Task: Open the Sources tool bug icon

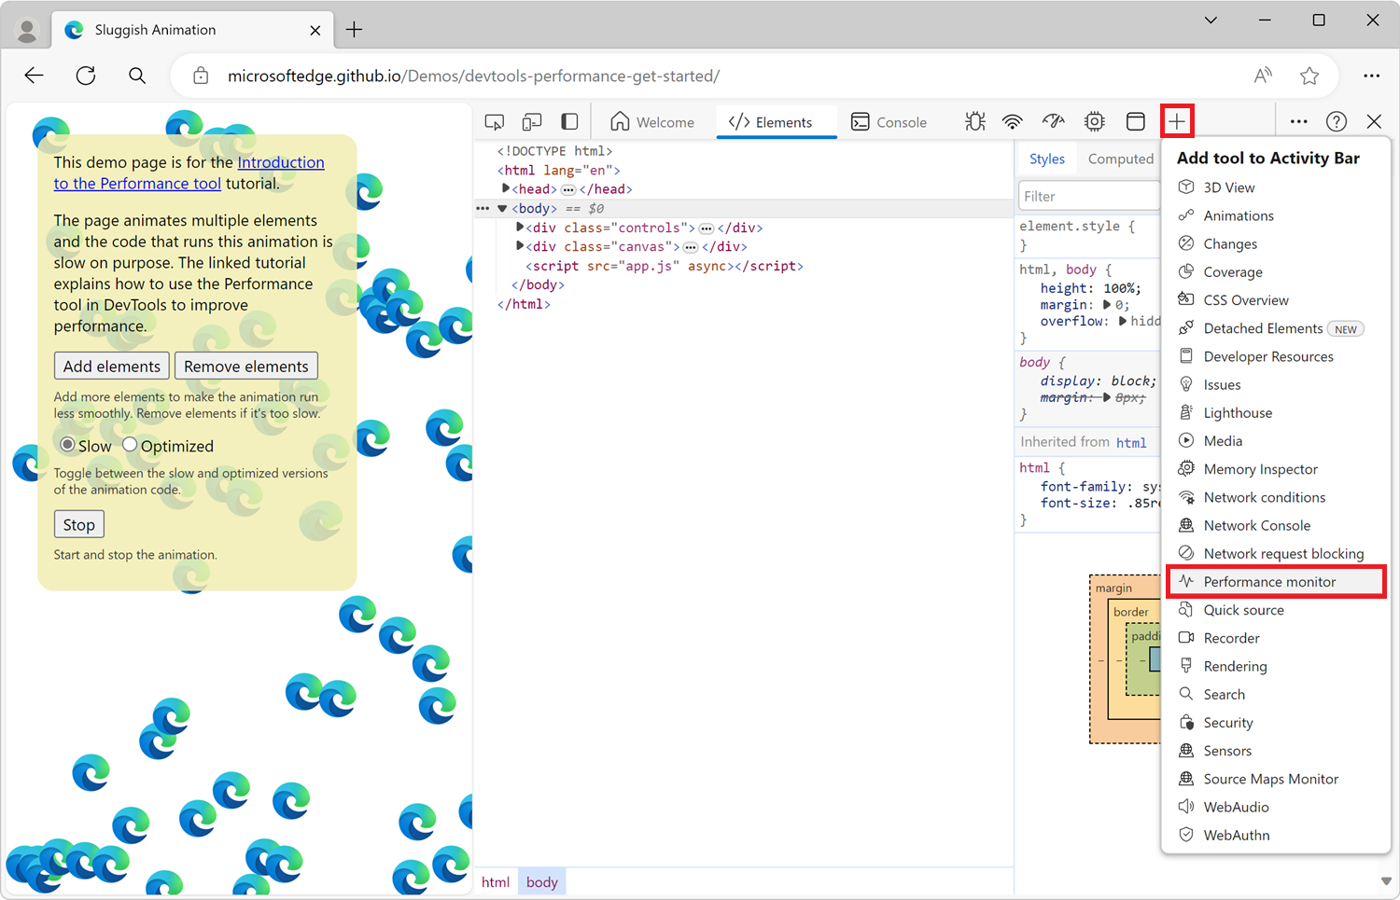Action: click(x=975, y=121)
